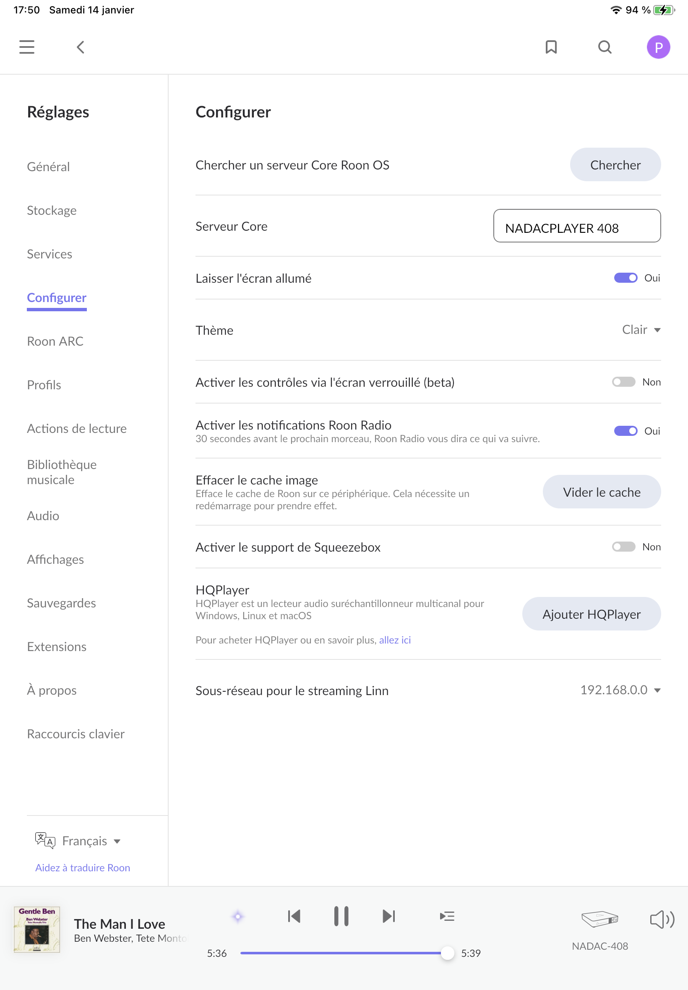Click the track progress seek bar
688x990 pixels.
(341, 953)
